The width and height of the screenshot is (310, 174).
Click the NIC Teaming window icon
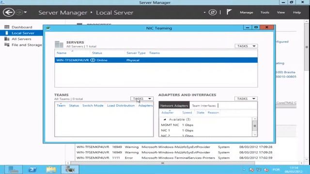pyautogui.click(x=48, y=28)
